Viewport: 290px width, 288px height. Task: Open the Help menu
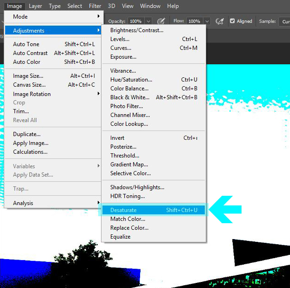coord(173,6)
